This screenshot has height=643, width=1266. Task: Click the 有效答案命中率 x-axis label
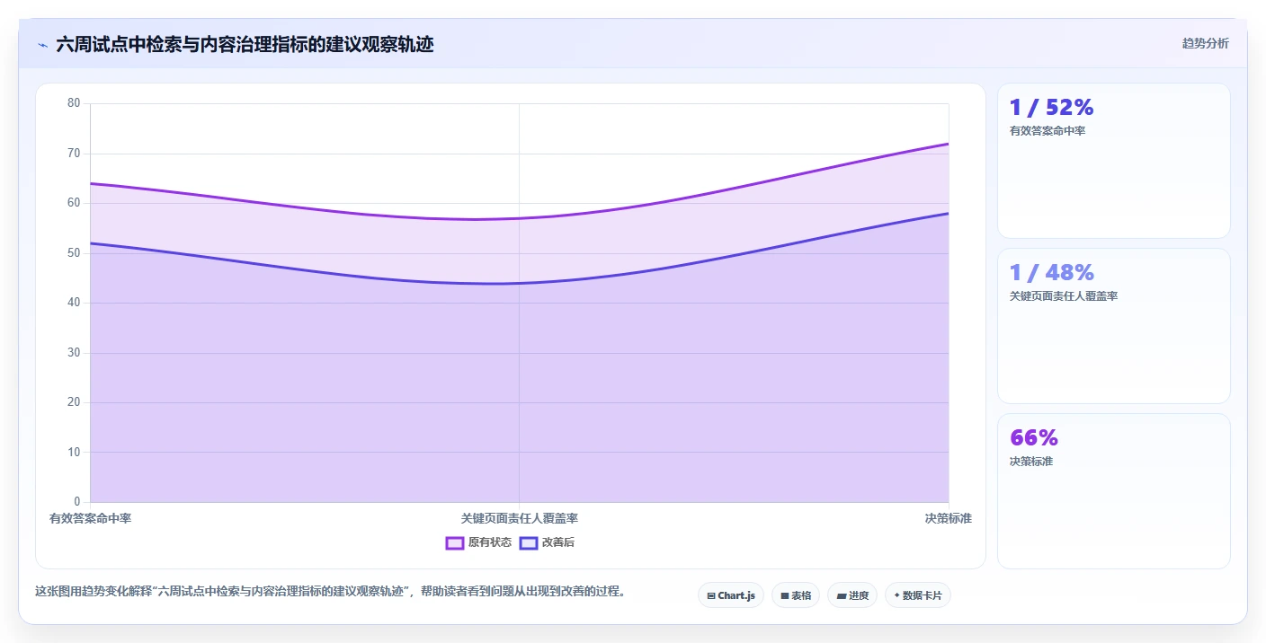[90, 519]
